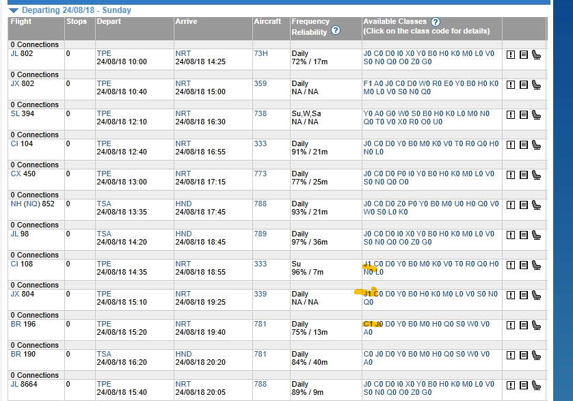Open flight JL 802 link
The height and width of the screenshot is (401, 573).
pyautogui.click(x=22, y=53)
